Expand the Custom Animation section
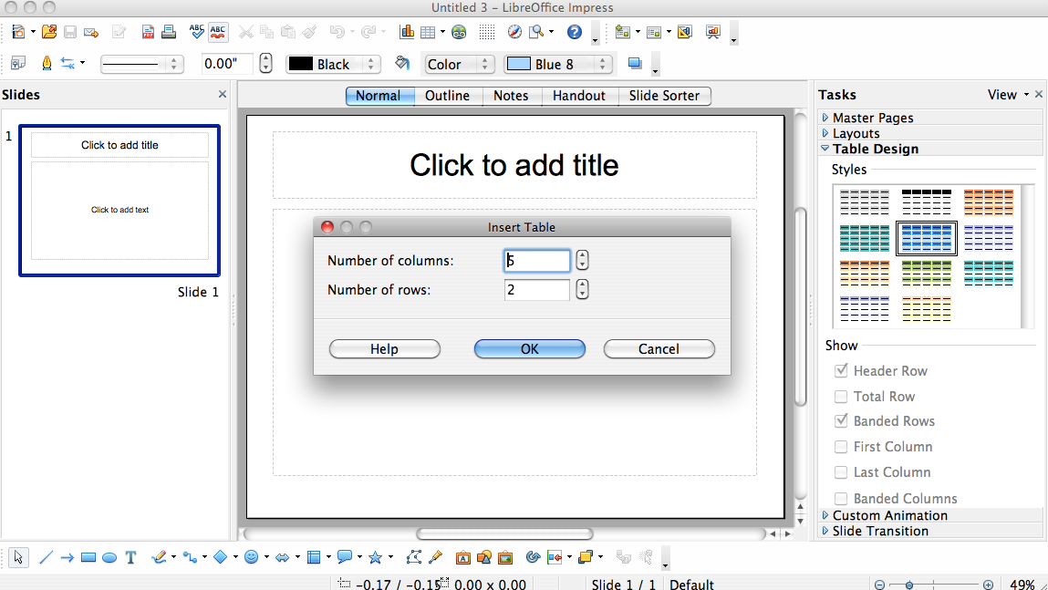Viewport: 1048px width, 590px height. pyautogui.click(x=825, y=515)
